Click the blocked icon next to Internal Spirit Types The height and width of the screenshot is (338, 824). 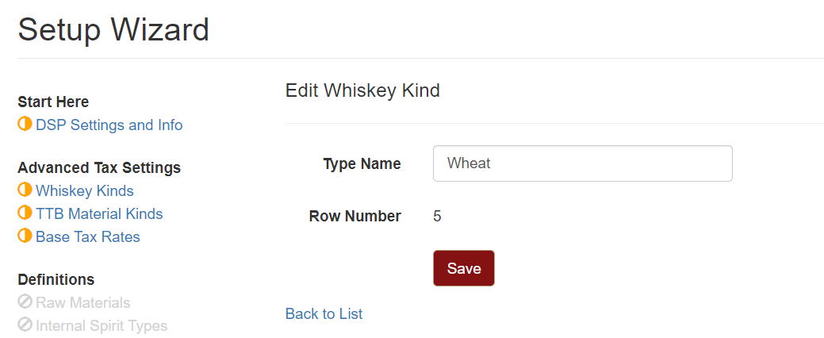[25, 325]
